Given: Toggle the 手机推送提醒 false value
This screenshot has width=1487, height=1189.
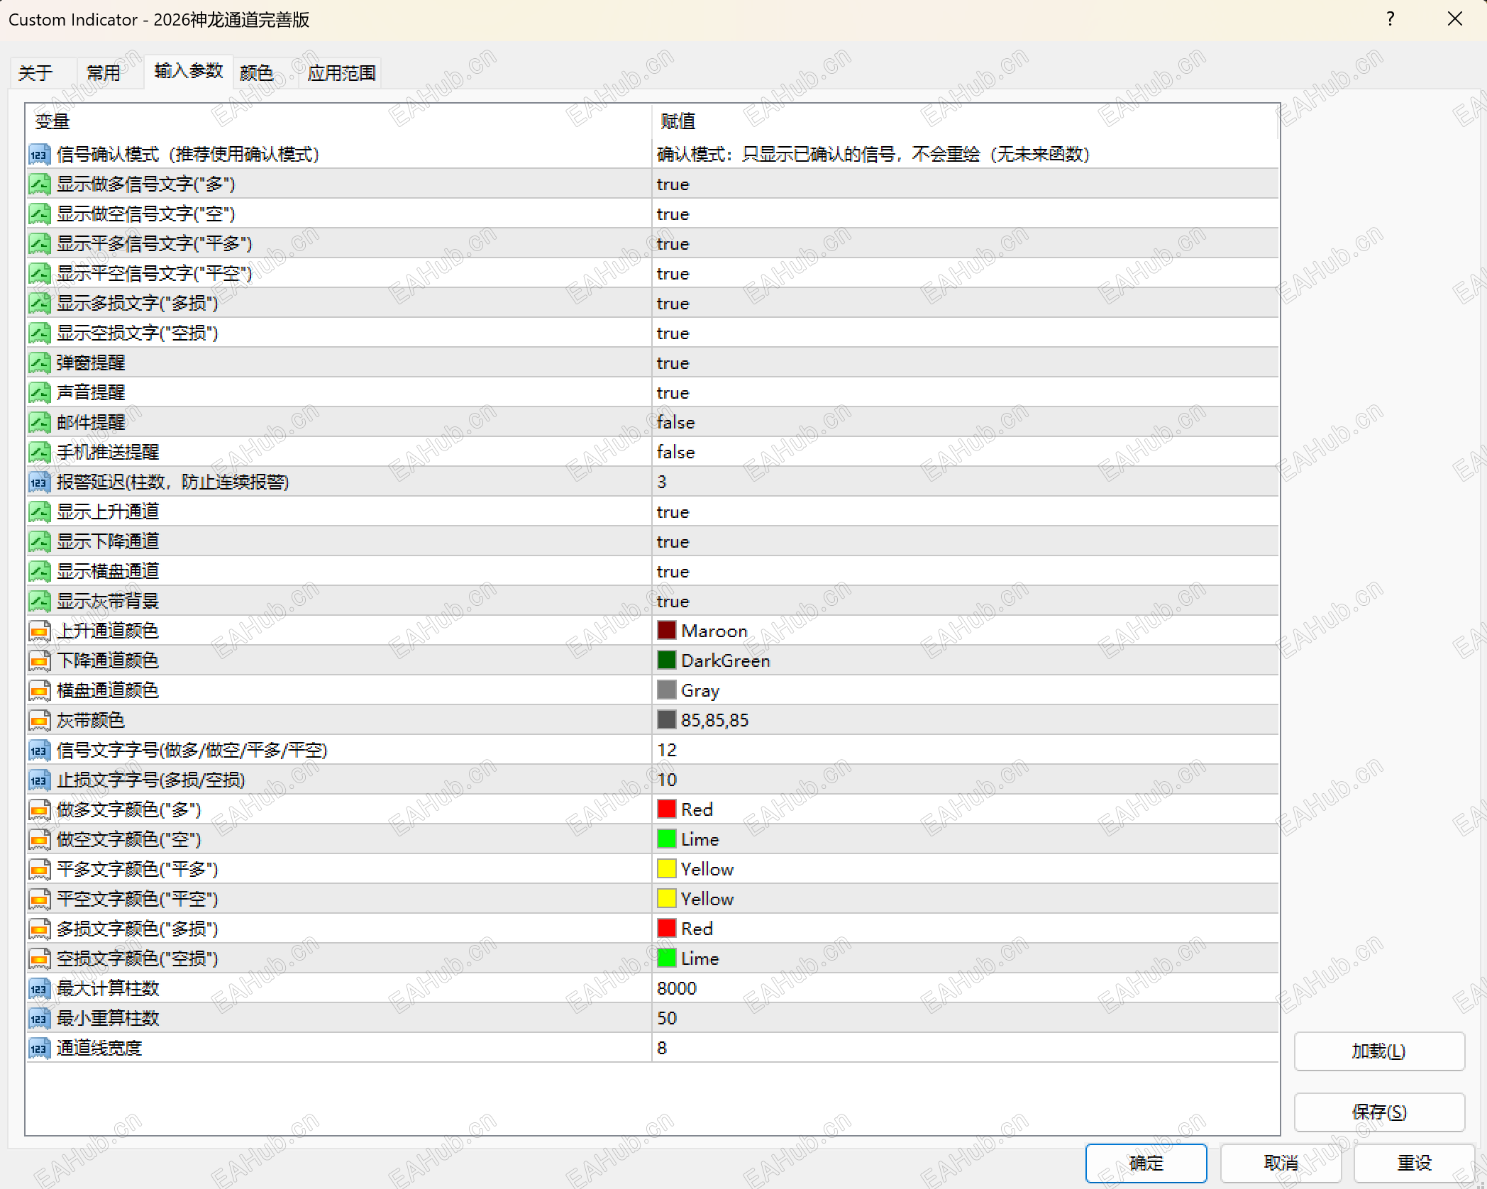Looking at the screenshot, I should point(675,453).
